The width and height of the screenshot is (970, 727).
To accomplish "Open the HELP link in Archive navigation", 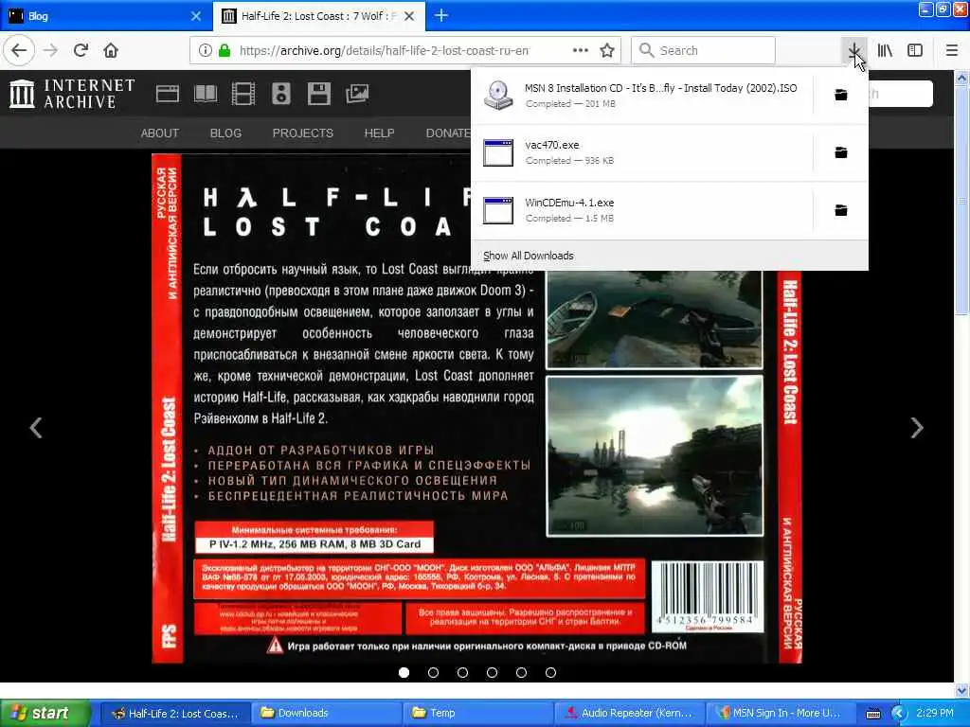I will pyautogui.click(x=379, y=133).
